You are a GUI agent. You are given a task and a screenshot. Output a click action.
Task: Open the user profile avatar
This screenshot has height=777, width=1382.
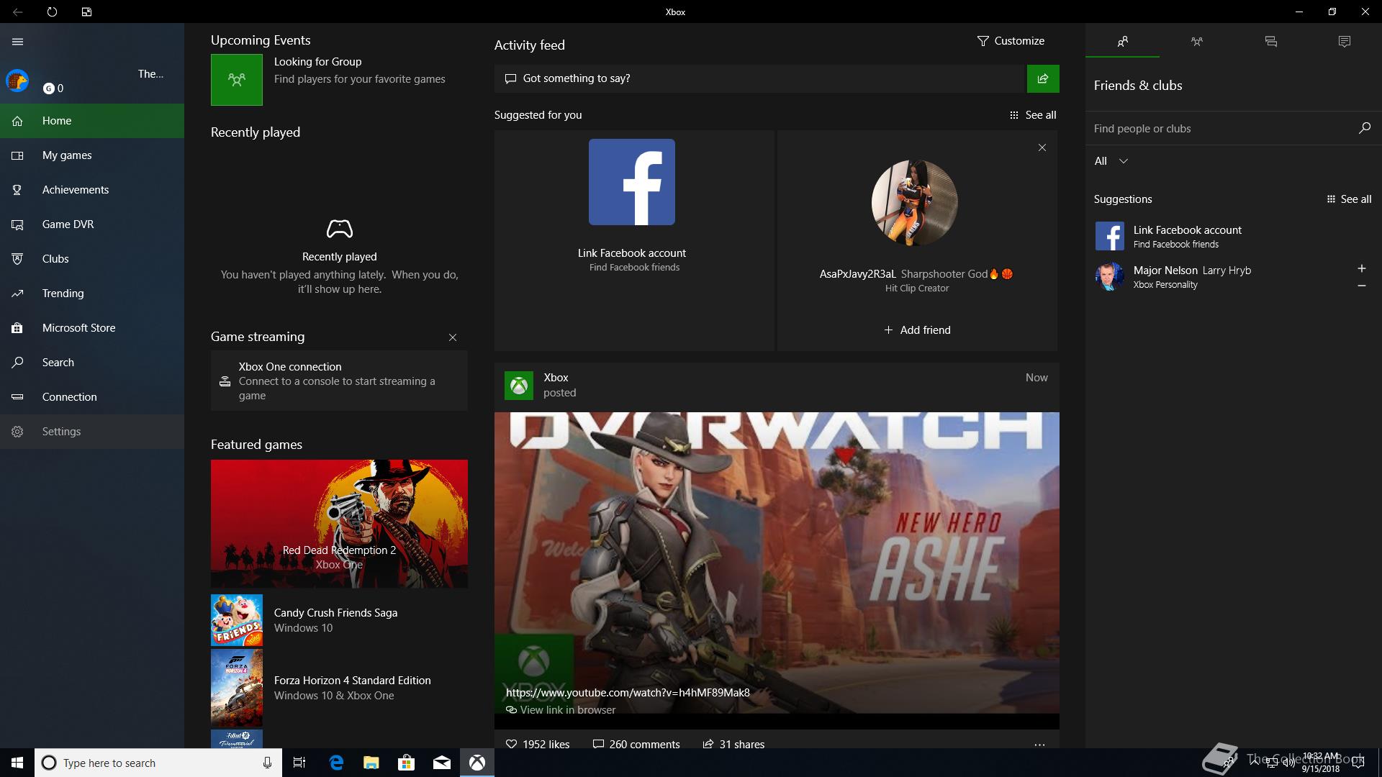tap(17, 81)
